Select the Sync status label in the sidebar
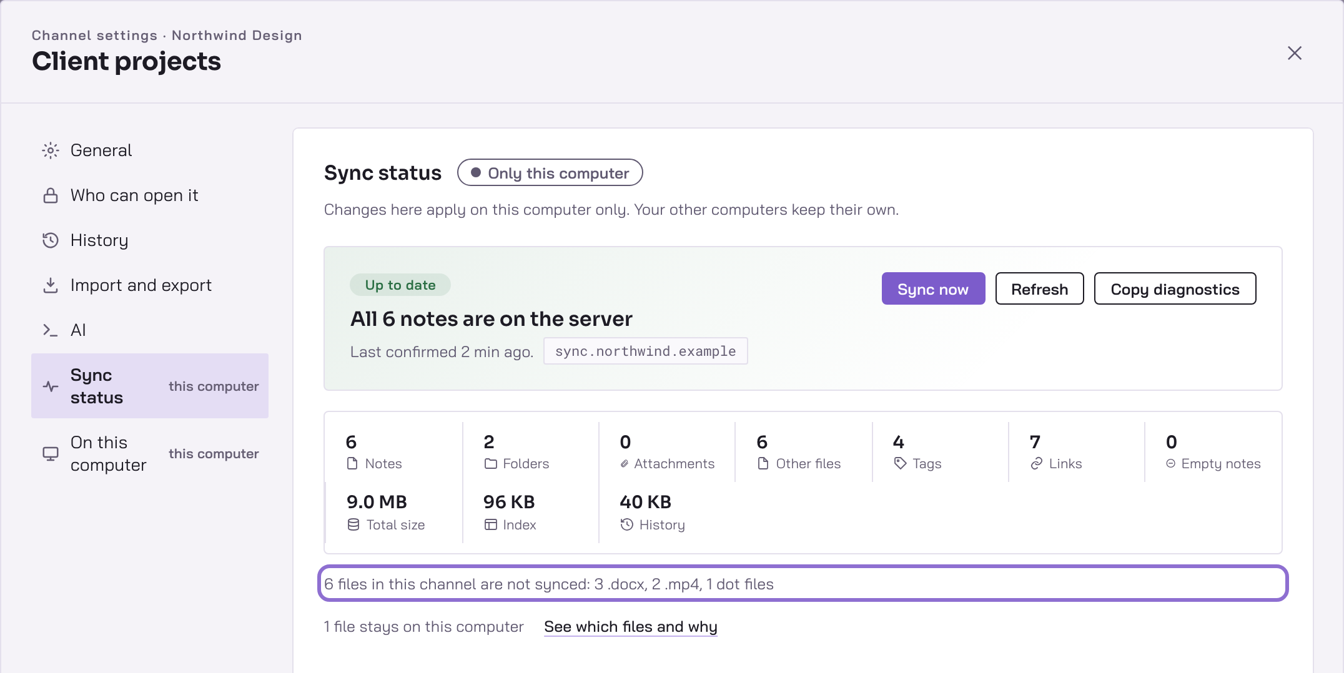The image size is (1344, 673). [97, 386]
